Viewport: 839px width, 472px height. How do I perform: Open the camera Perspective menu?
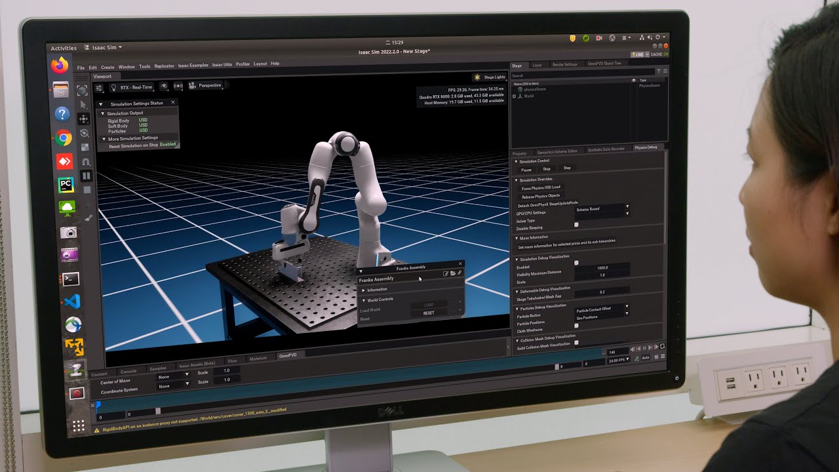point(206,85)
